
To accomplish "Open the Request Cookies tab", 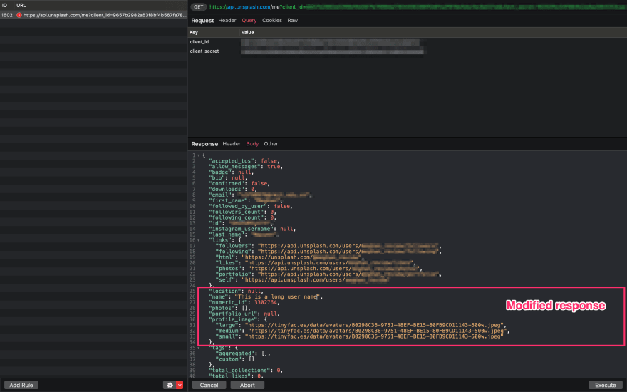I will click(x=272, y=21).
